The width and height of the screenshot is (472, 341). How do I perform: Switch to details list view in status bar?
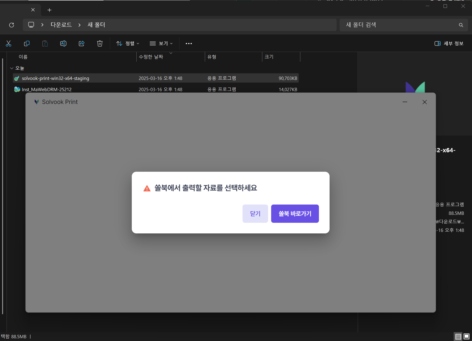pyautogui.click(x=458, y=336)
